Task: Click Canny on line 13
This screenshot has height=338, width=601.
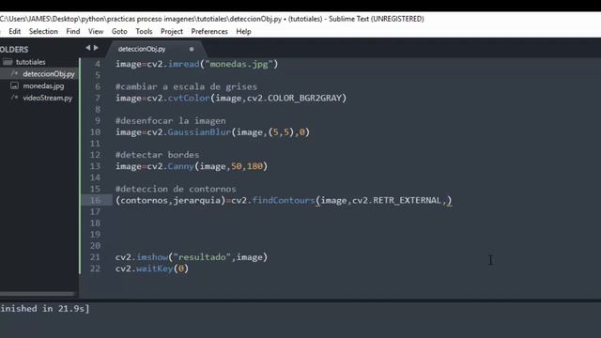Action: pos(181,166)
